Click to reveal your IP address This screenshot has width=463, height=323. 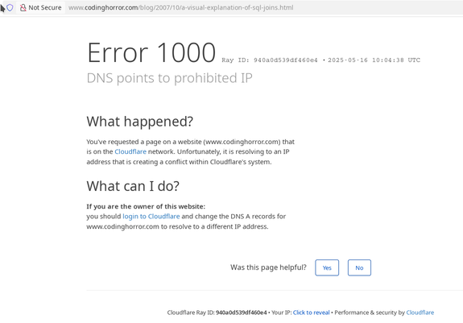tap(312, 313)
